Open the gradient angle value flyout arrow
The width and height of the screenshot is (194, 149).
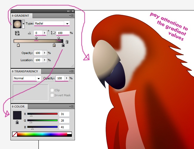[44, 33]
